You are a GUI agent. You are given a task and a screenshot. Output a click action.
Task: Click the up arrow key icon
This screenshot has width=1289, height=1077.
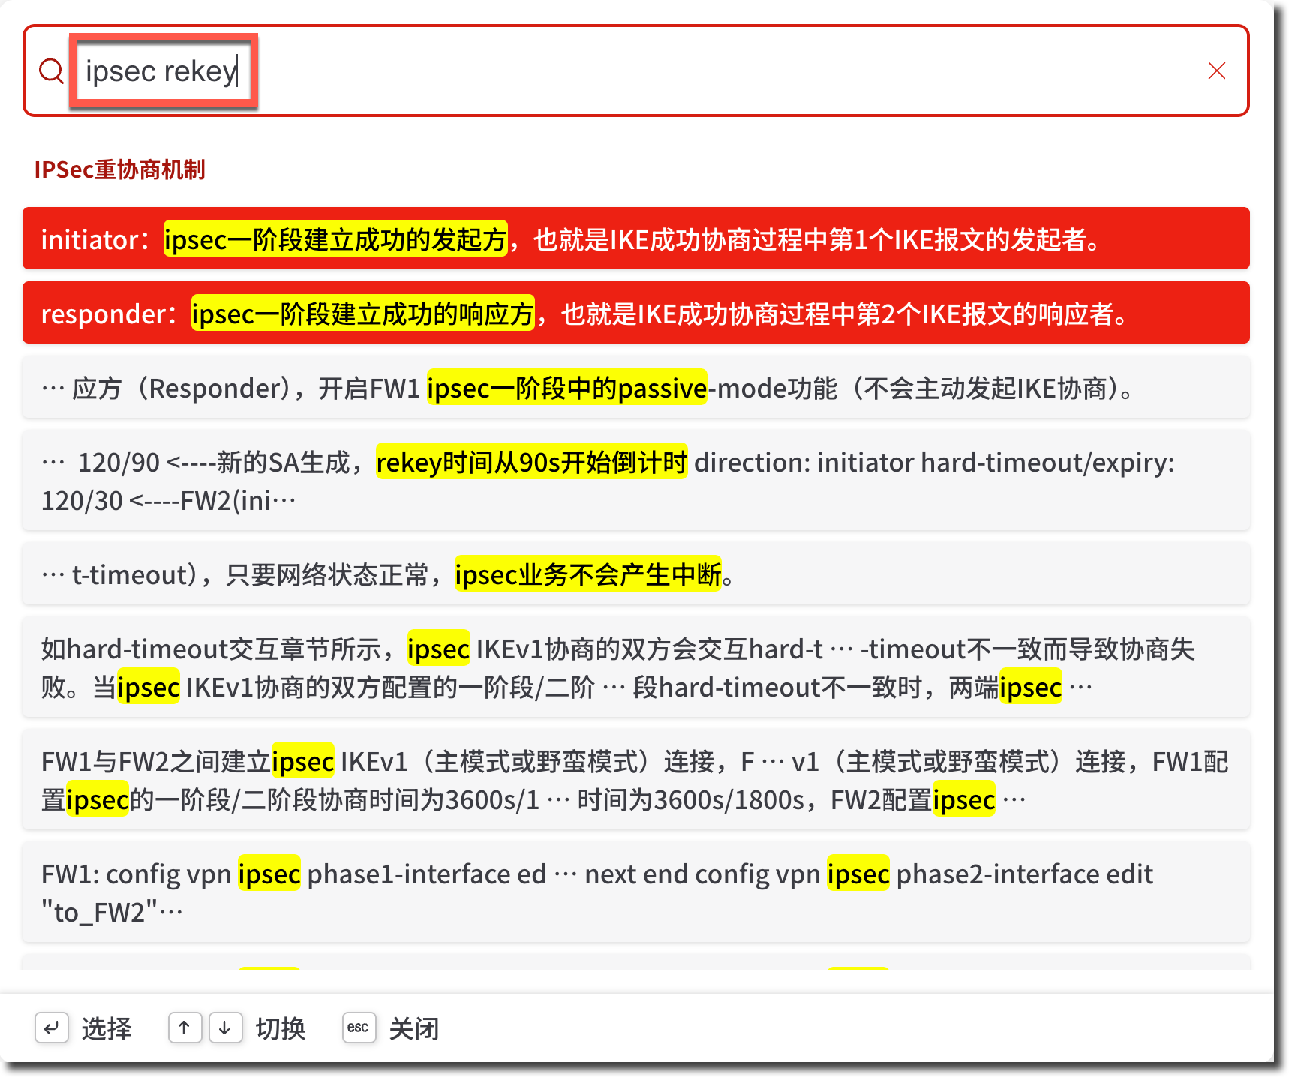pos(185,1027)
